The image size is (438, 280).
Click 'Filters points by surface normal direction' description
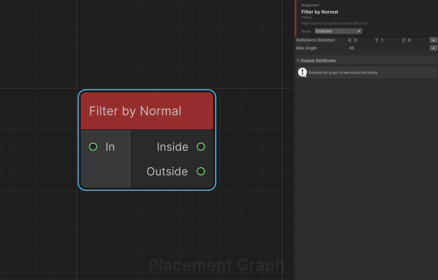[x=334, y=23]
